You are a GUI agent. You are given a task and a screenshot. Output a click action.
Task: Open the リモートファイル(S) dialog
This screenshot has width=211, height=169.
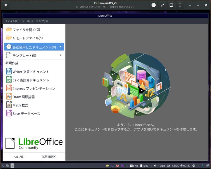34,38
